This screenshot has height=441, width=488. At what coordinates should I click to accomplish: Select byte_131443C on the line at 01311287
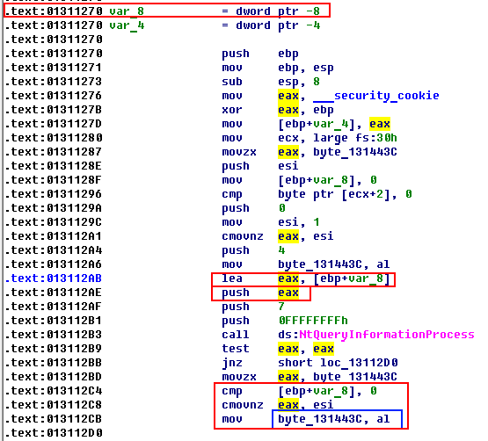[x=355, y=152]
